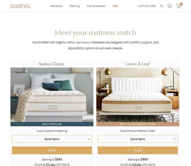Select the Saatva Classic bed photo
The width and height of the screenshot is (191, 166).
(x=52, y=95)
